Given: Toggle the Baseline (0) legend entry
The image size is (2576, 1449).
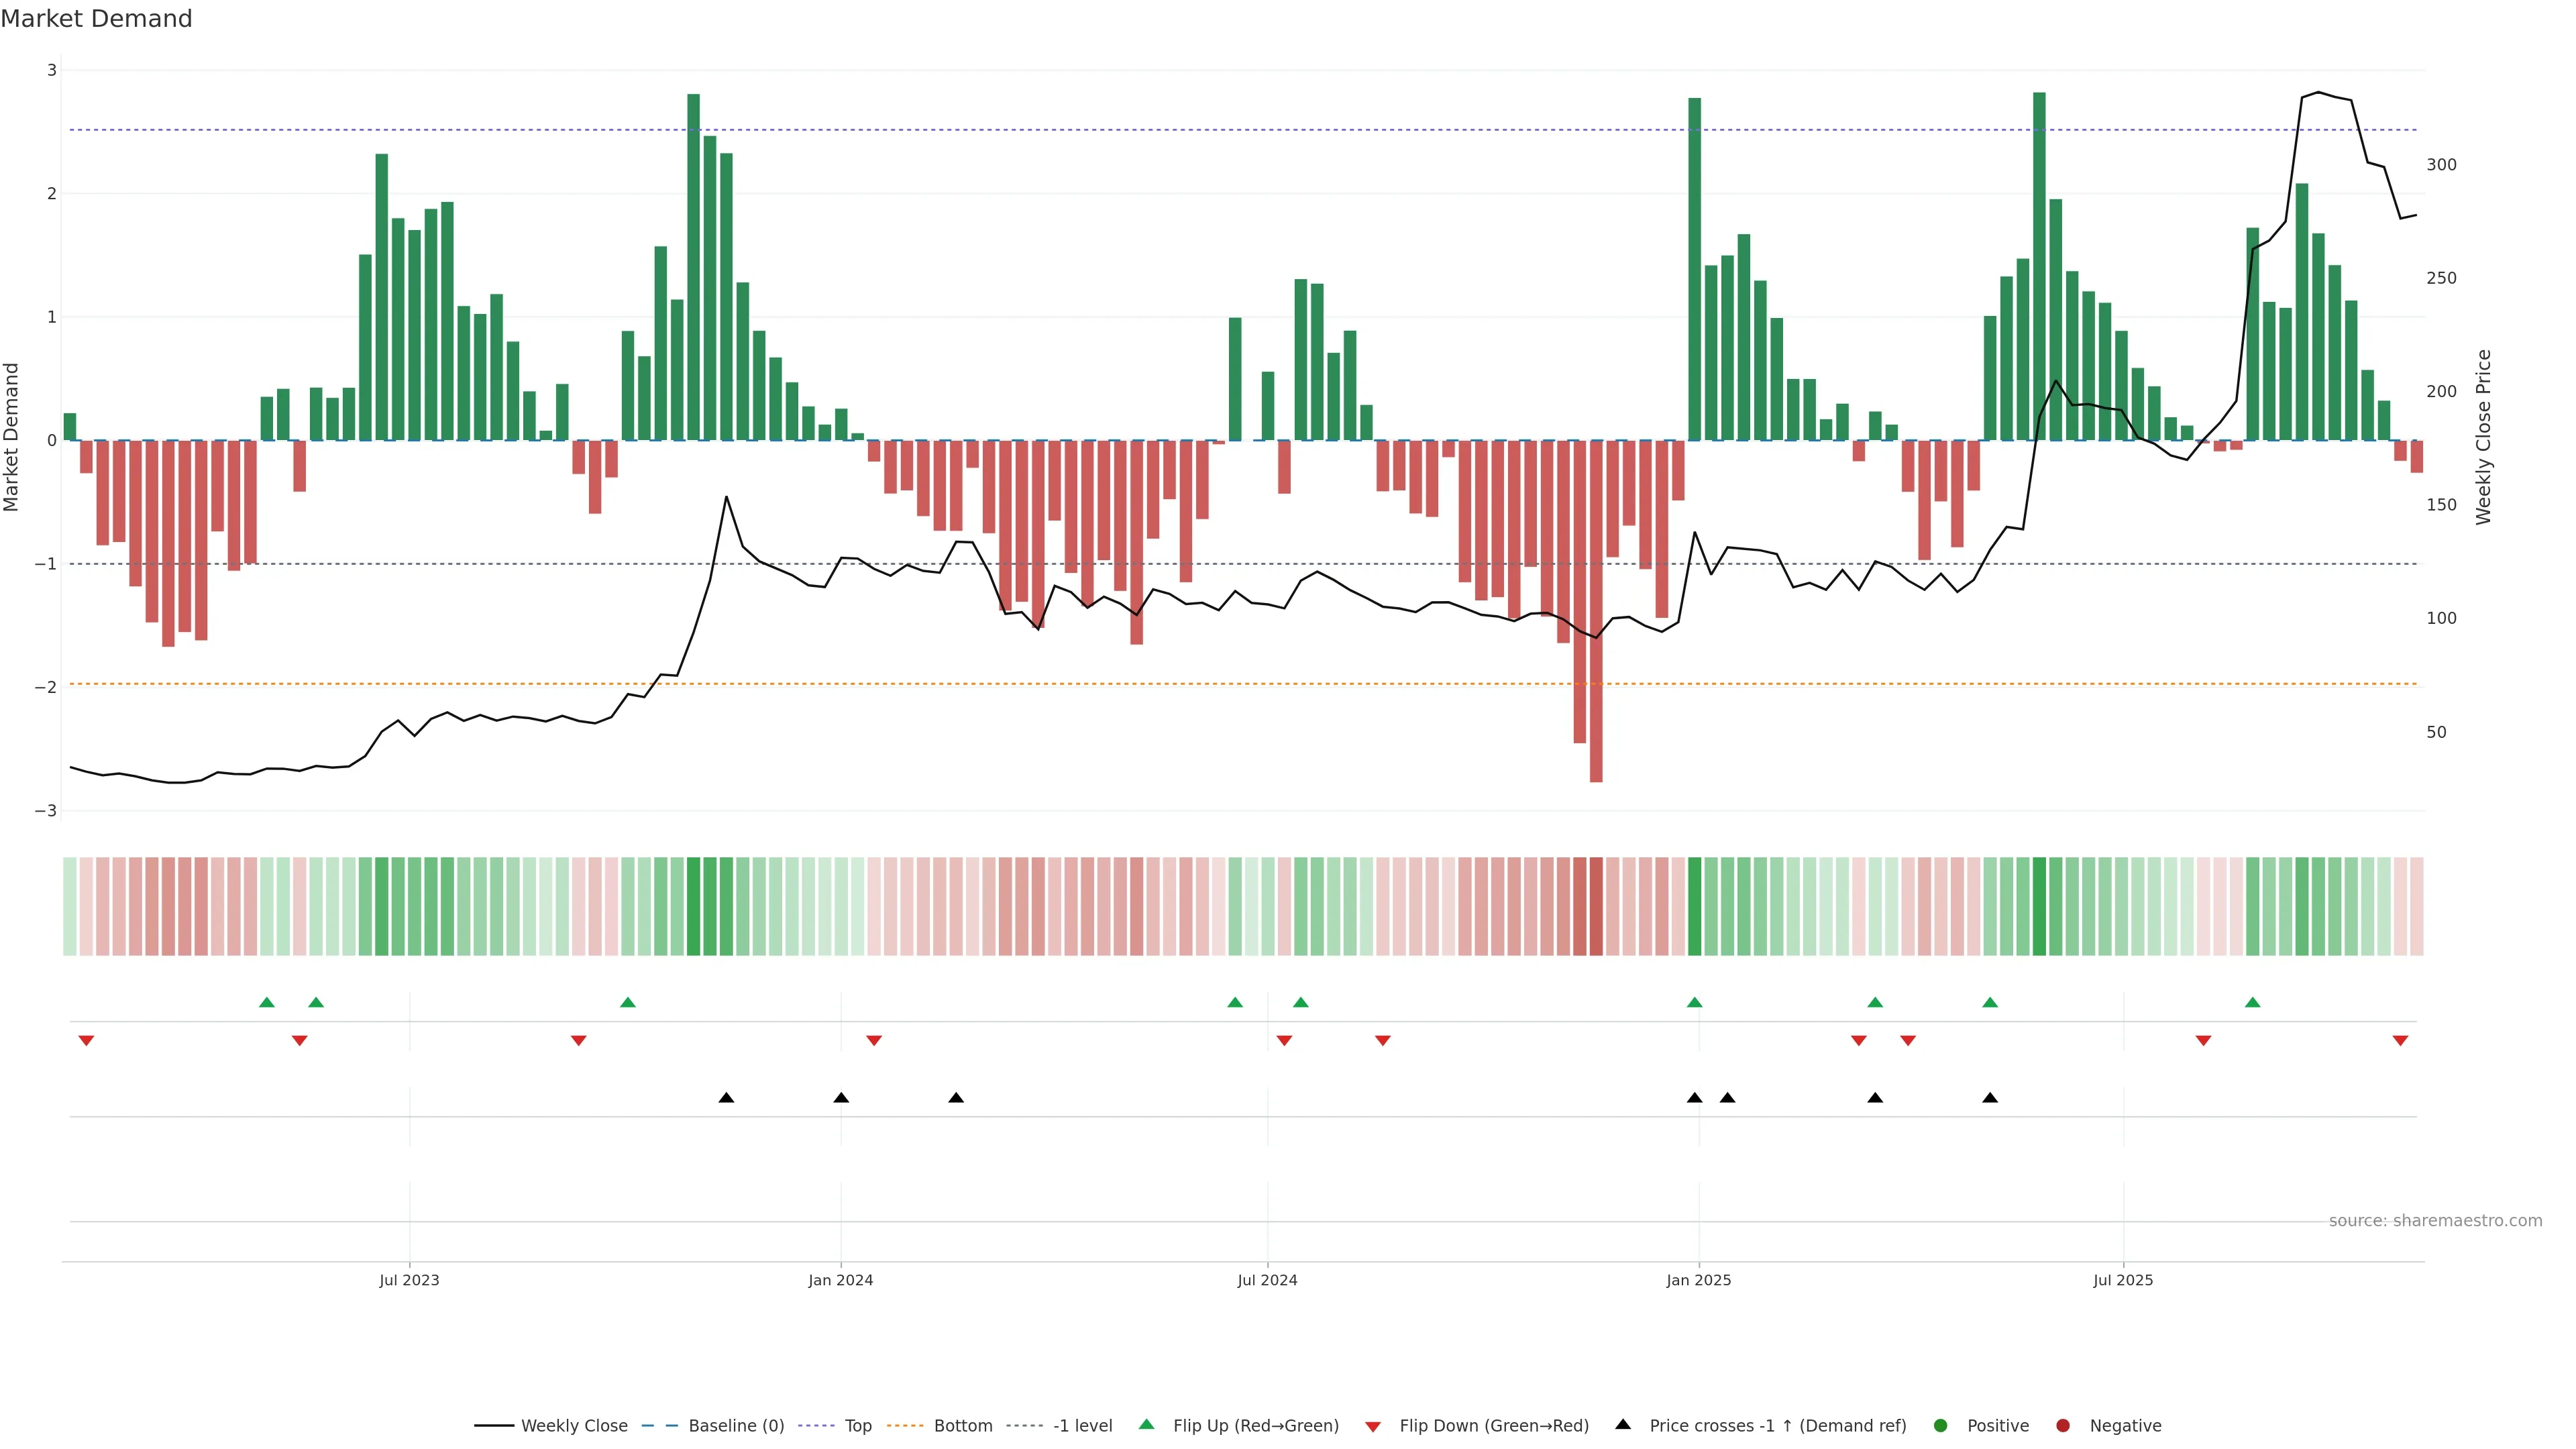Looking at the screenshot, I should tap(736, 1426).
